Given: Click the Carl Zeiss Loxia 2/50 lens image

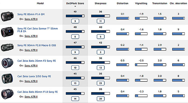Looking at the screenshot, I should [x=7, y=79].
